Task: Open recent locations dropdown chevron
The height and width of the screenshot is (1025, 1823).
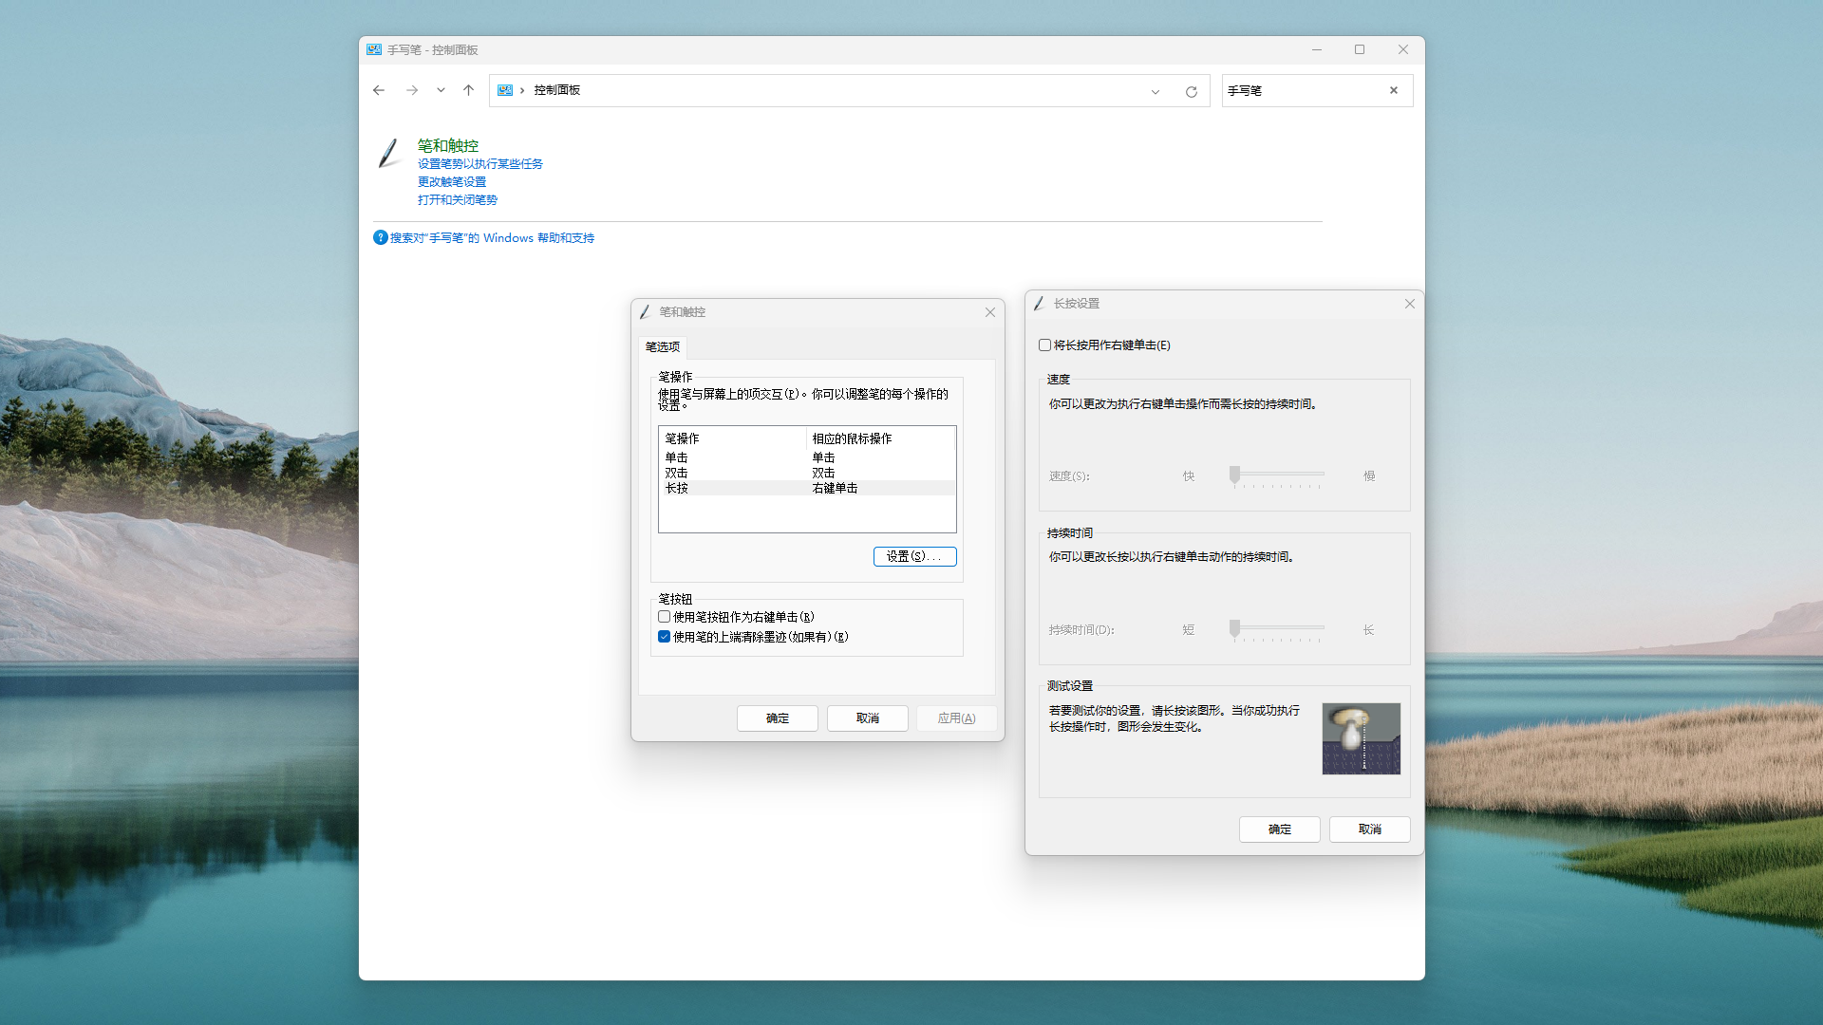Action: coord(441,90)
